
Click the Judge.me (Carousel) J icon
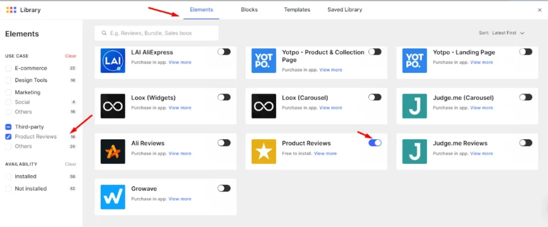pos(415,106)
